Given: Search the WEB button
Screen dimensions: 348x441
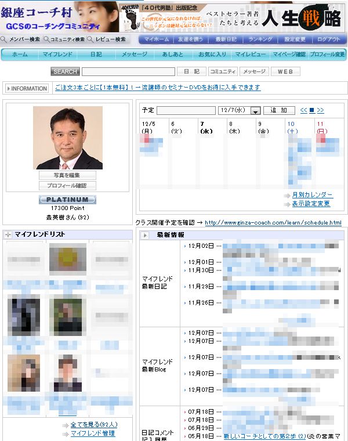Looking at the screenshot, I should 285,71.
